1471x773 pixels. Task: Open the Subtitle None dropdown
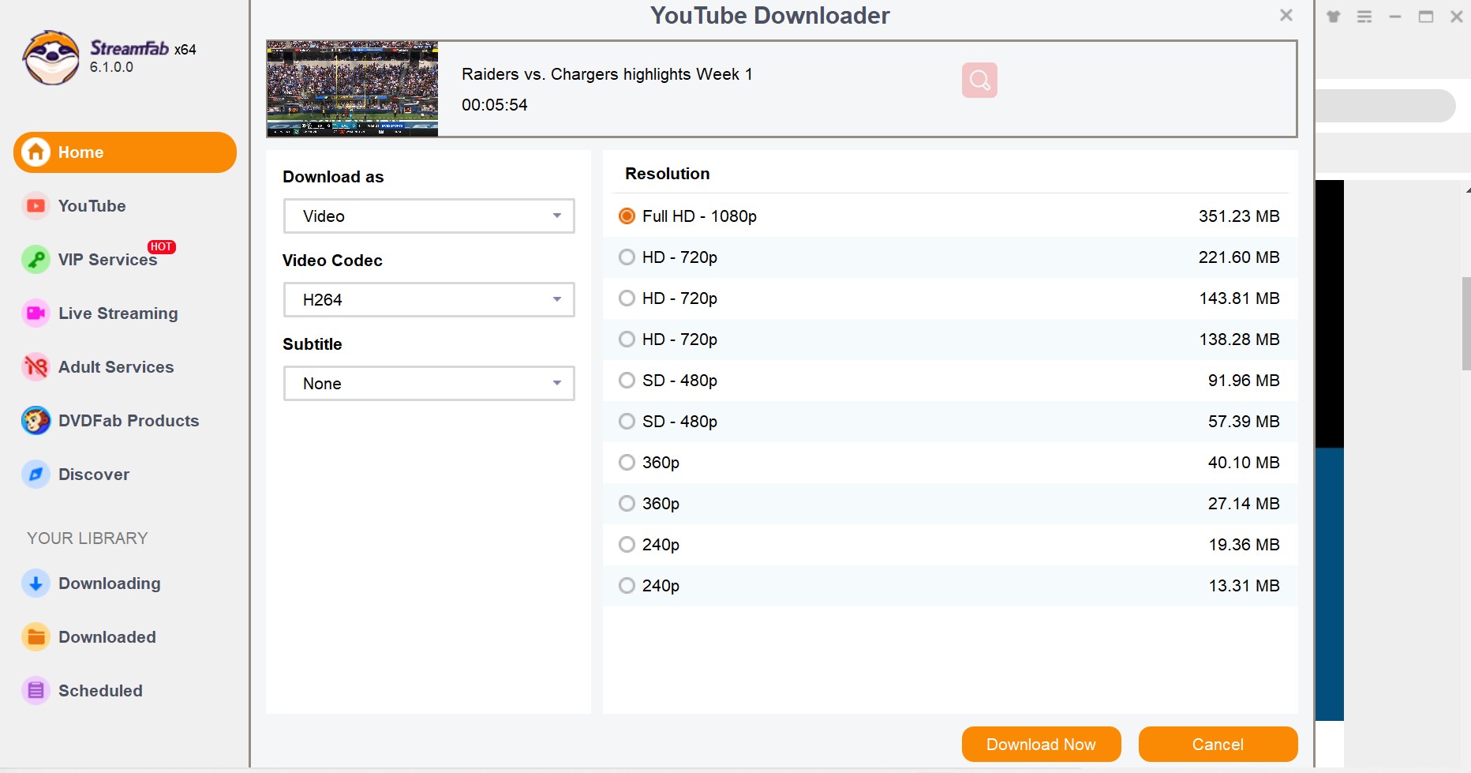click(429, 384)
